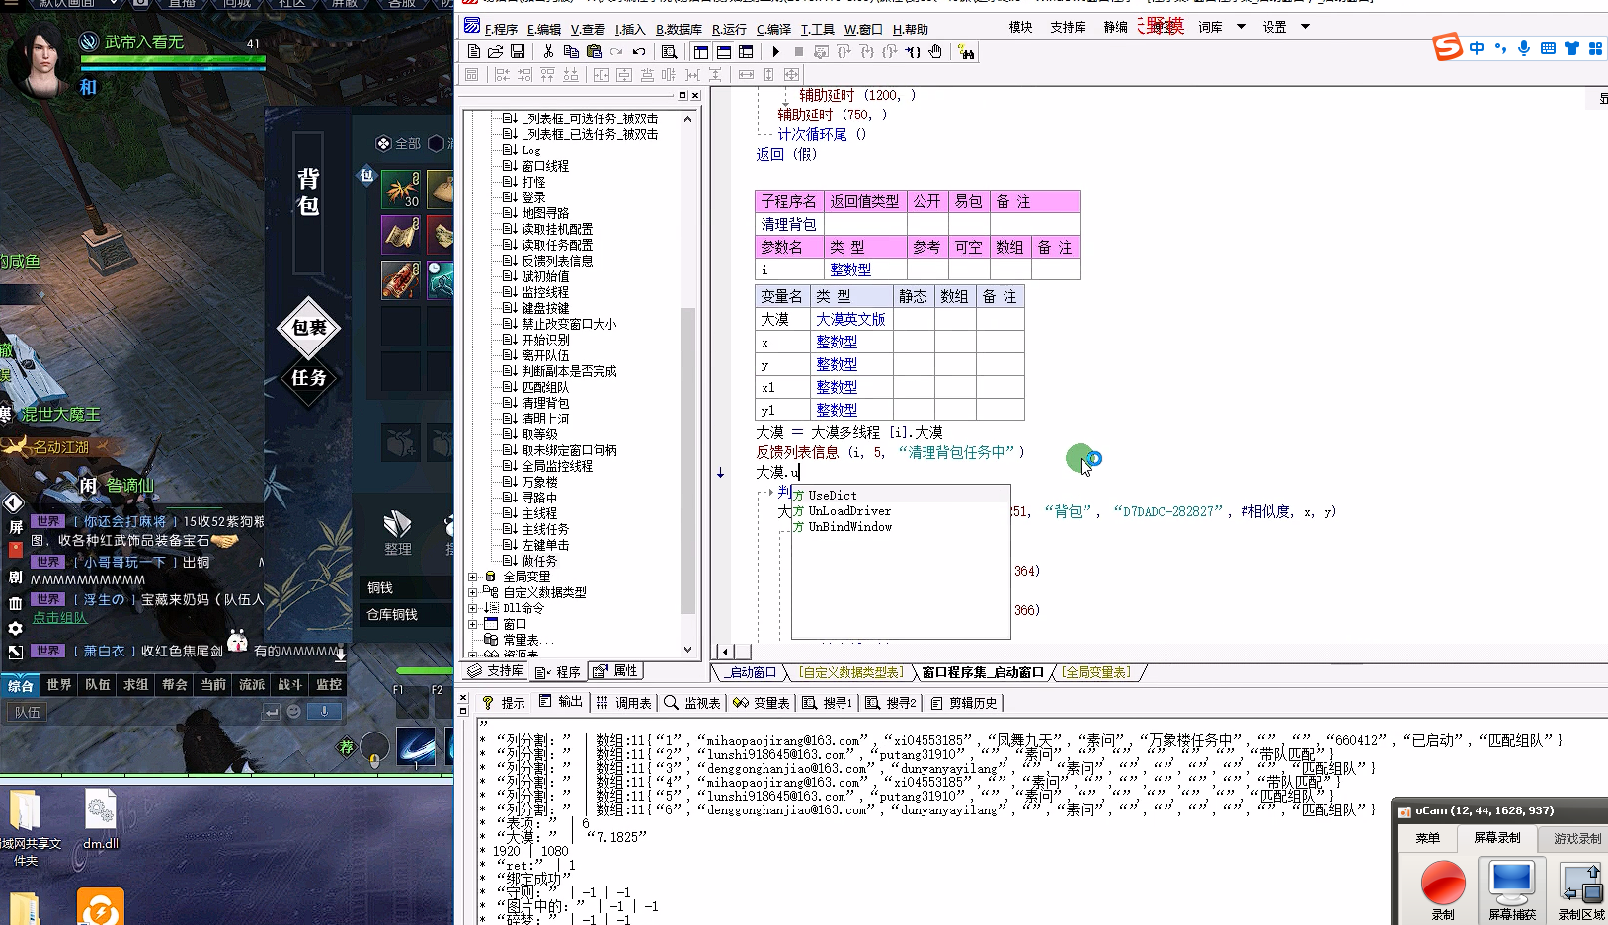Click the oCam 屏幕捕获 screen capture icon
This screenshot has width=1608, height=925.
[x=1512, y=883]
